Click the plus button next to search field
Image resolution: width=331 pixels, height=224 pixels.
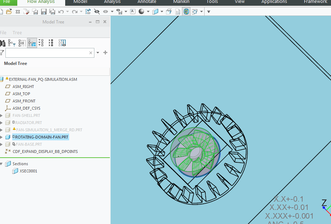pos(105,53)
